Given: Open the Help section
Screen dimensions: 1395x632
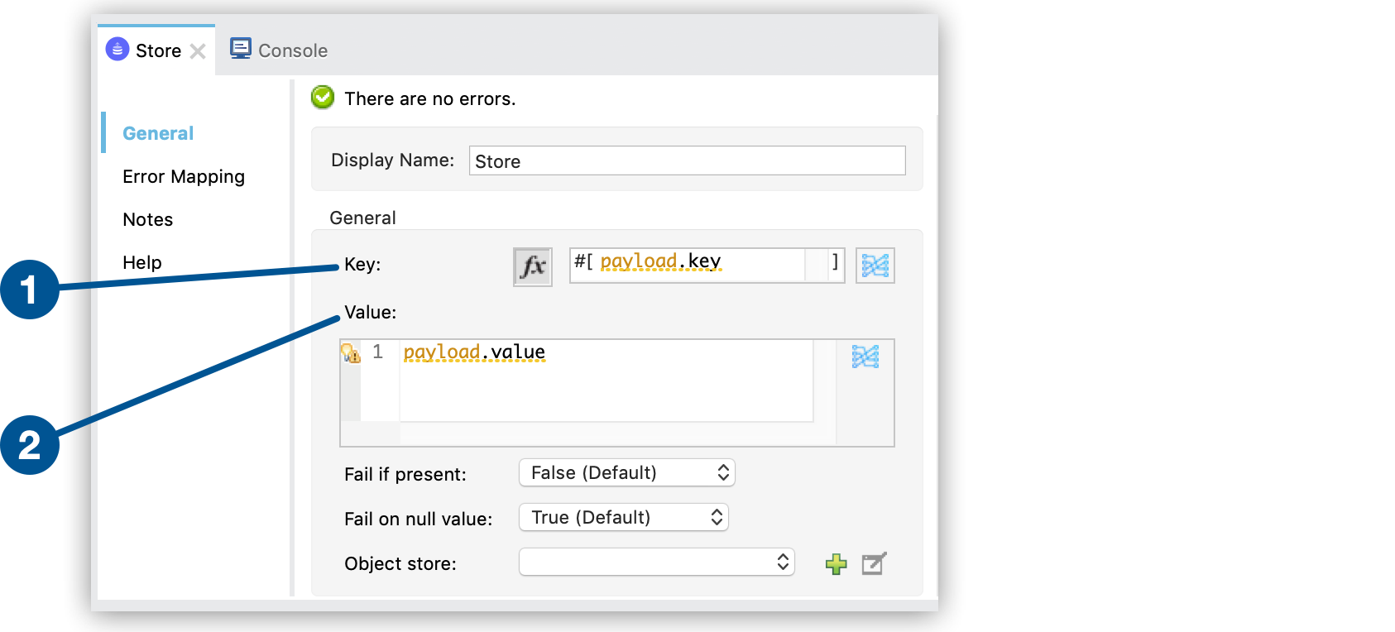Looking at the screenshot, I should pos(142,262).
